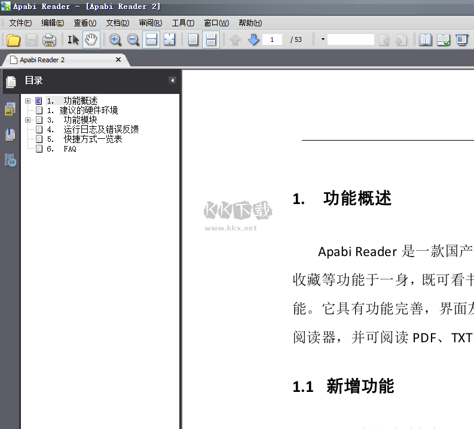Expand the 功能概述 tree node
This screenshot has width=474, height=429.
28,101
